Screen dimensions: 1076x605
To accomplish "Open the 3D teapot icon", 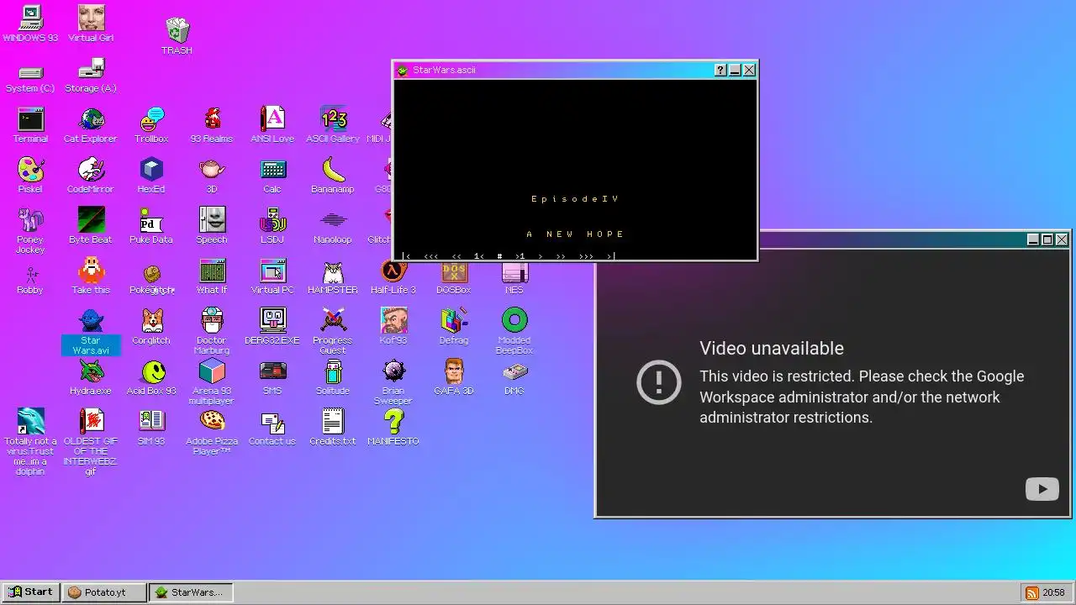I will click(x=212, y=176).
